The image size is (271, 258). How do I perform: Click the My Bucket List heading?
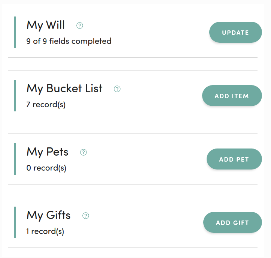(x=64, y=88)
